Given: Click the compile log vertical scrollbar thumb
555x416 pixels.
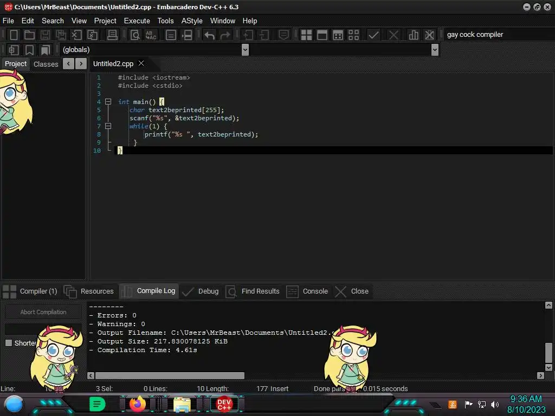Looking at the screenshot, I should tap(548, 352).
